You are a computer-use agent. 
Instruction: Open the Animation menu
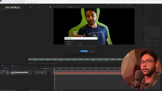23,3
